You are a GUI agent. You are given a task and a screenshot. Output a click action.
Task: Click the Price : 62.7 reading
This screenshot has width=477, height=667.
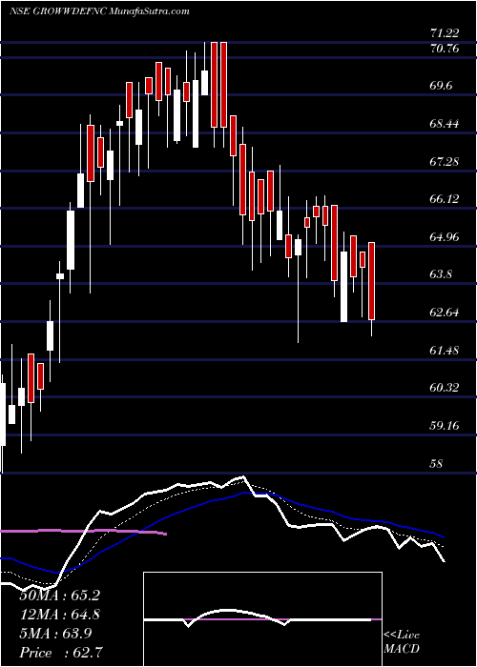[59, 653]
